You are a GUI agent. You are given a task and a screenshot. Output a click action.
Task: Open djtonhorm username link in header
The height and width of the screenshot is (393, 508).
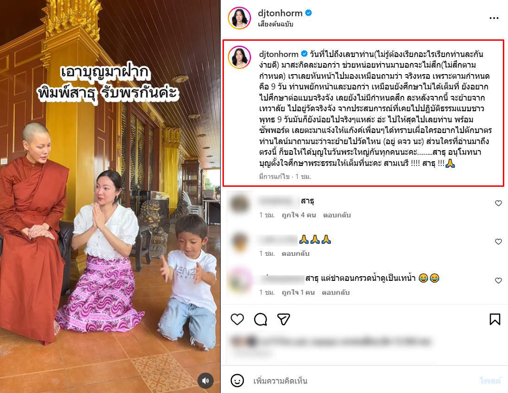coord(280,13)
